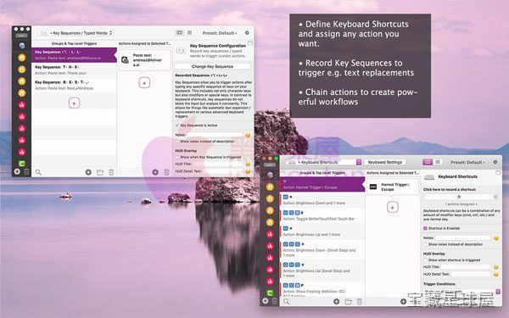Add action with square plus below Paste text
Screen dimensions: 509x318
tap(144, 83)
